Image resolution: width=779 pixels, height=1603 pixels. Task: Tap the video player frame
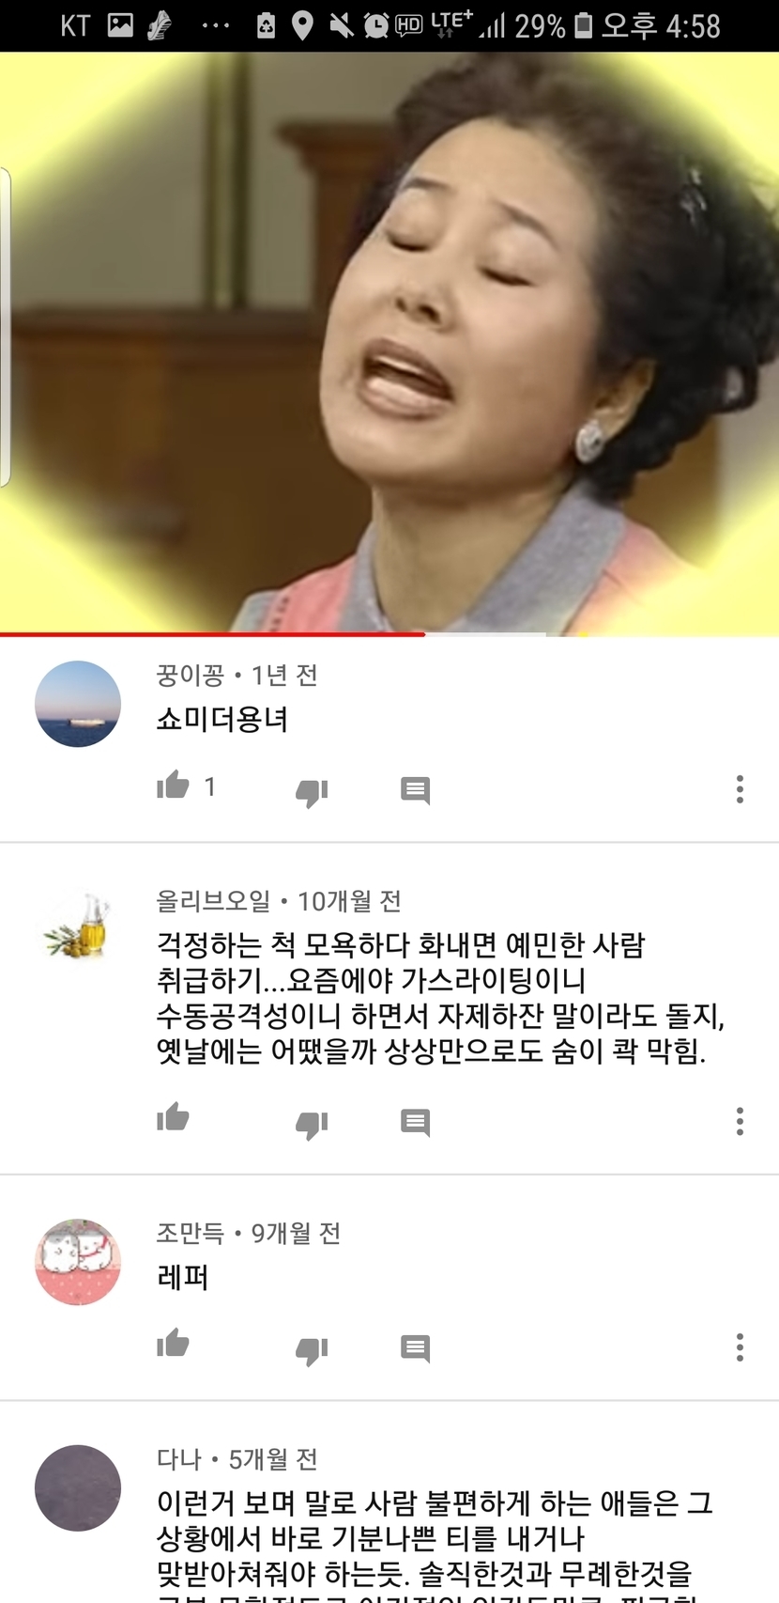tap(389, 342)
